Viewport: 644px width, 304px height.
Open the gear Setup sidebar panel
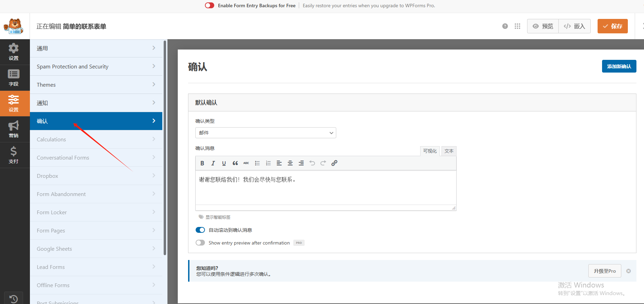(14, 52)
